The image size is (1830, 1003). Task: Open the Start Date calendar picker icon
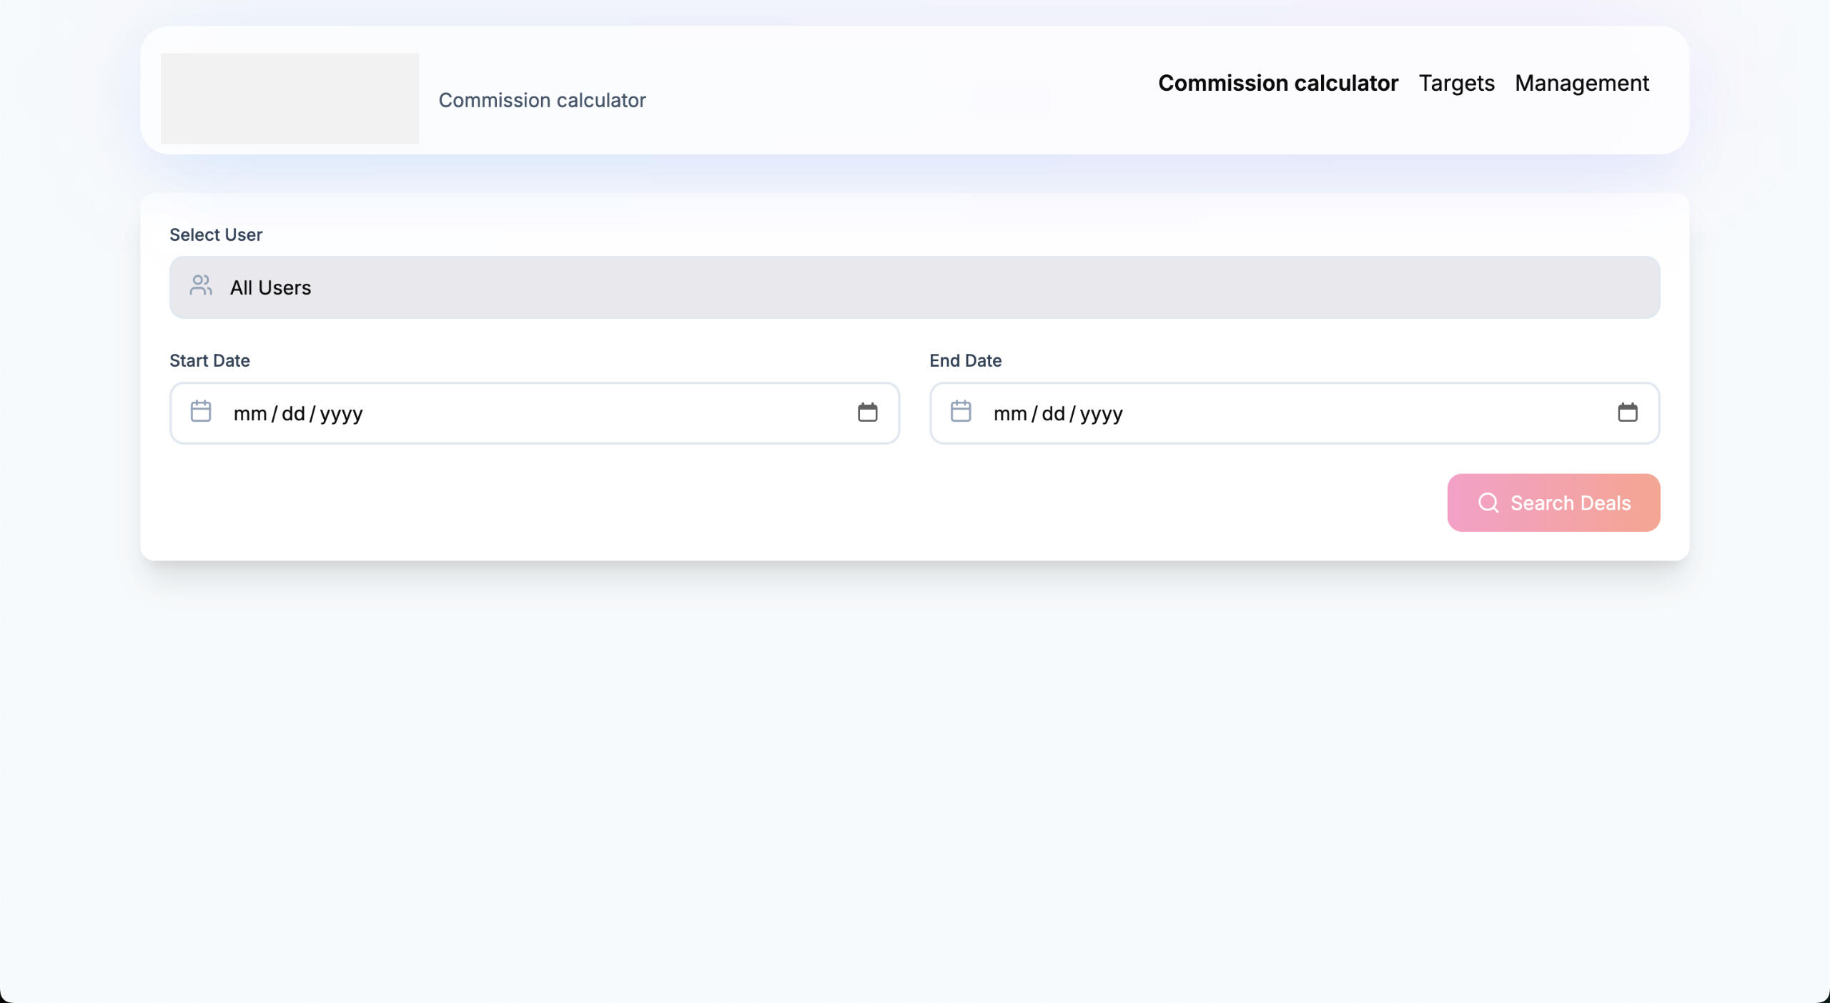pos(867,412)
